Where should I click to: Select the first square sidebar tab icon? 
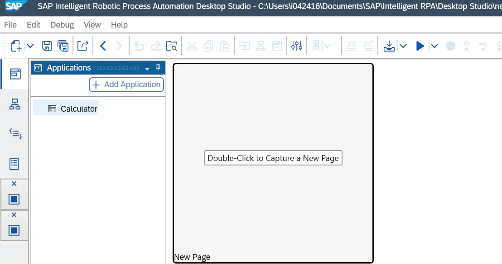14,199
